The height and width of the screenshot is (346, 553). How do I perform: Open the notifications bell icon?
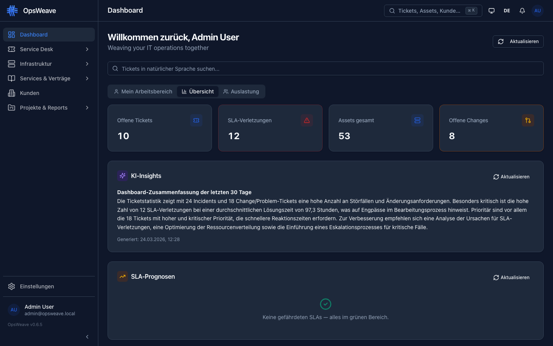[x=522, y=10]
